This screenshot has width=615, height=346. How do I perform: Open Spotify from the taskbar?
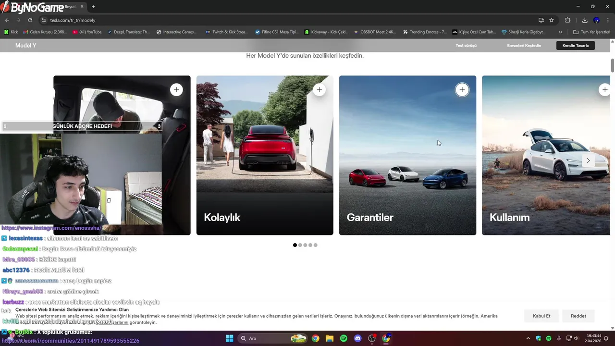point(344,338)
